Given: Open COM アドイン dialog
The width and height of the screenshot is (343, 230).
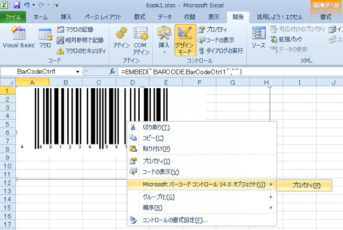Looking at the screenshot, I should click(x=141, y=40).
